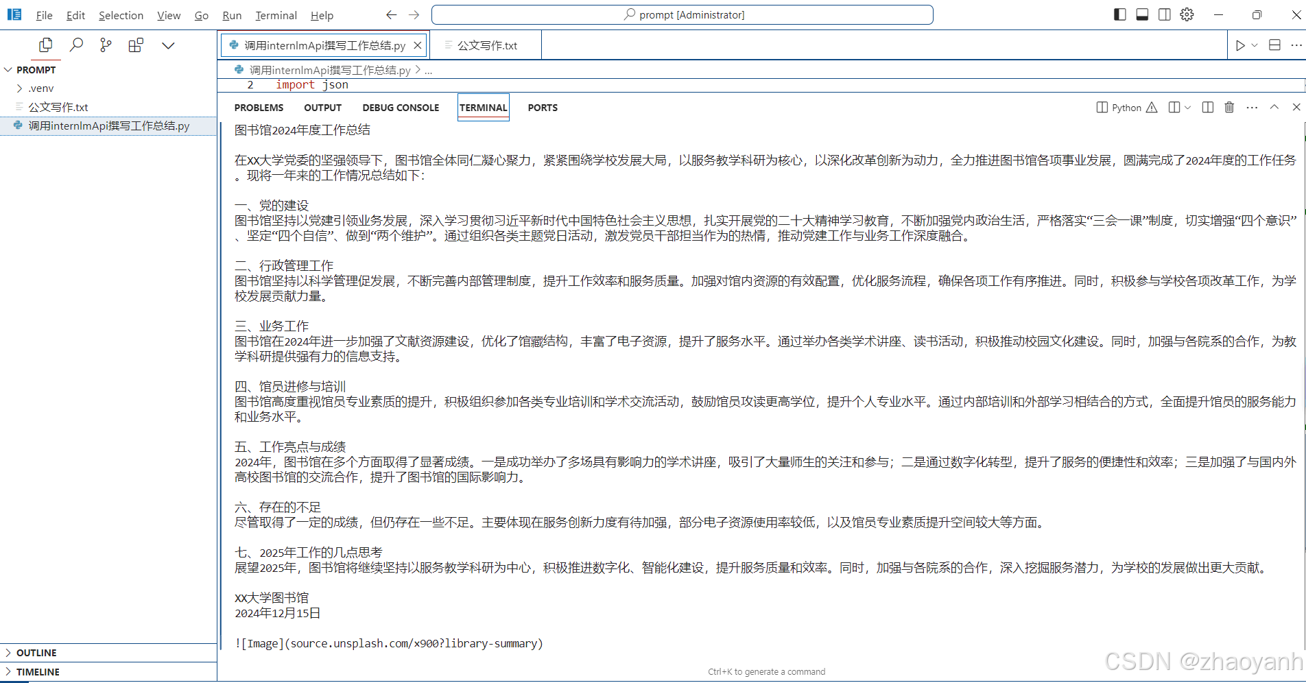Open the Go menu
Viewport: 1306px width, 683px height.
pyautogui.click(x=201, y=15)
